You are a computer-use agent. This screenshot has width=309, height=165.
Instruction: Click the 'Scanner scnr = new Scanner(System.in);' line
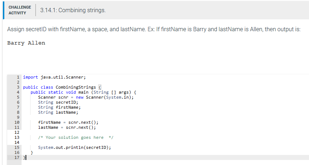pyautogui.click(x=86, y=98)
